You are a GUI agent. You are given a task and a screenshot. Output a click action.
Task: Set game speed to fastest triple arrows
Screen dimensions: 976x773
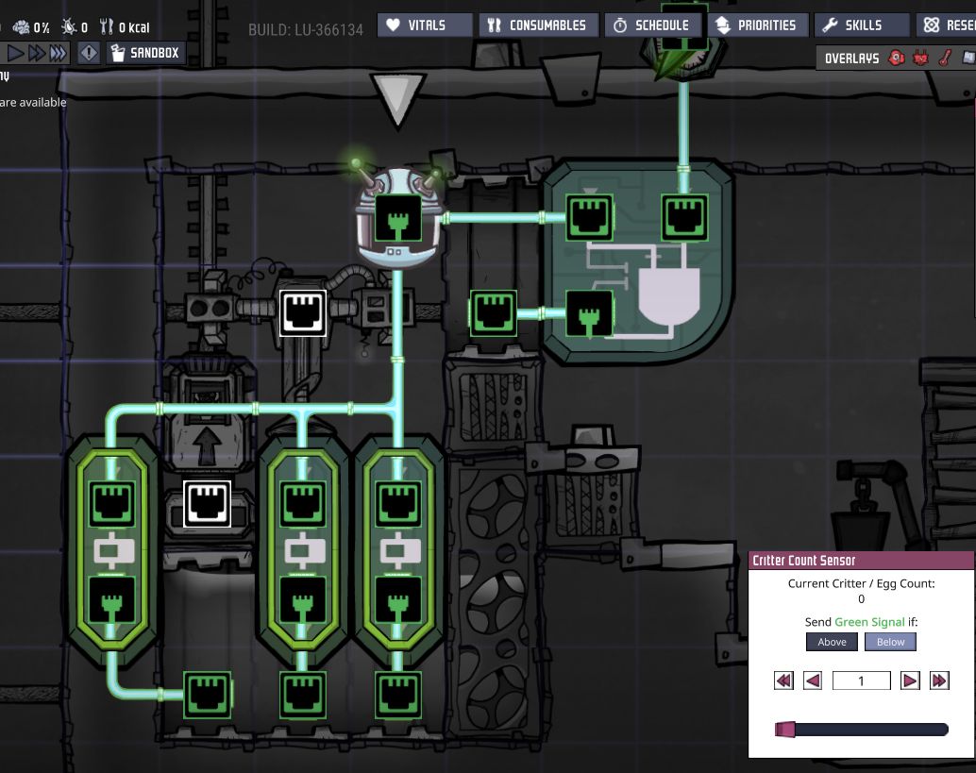tap(59, 53)
